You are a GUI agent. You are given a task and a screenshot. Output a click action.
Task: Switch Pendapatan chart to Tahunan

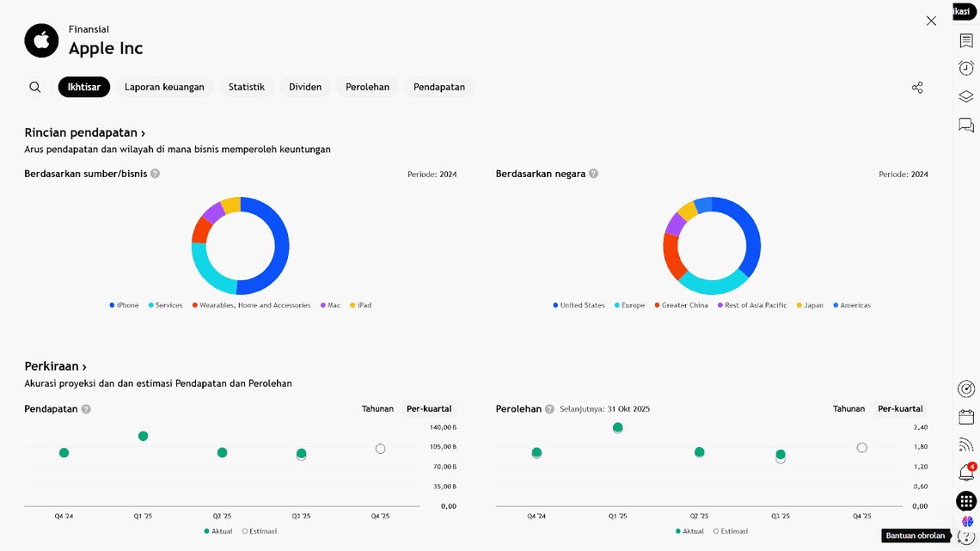click(x=377, y=409)
